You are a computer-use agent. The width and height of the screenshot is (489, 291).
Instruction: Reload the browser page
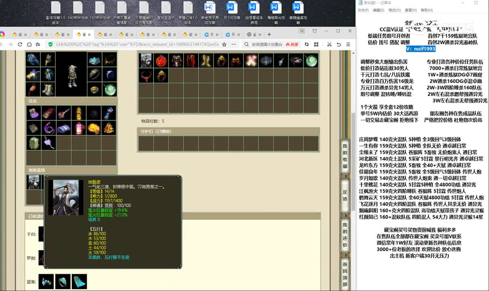point(20,44)
